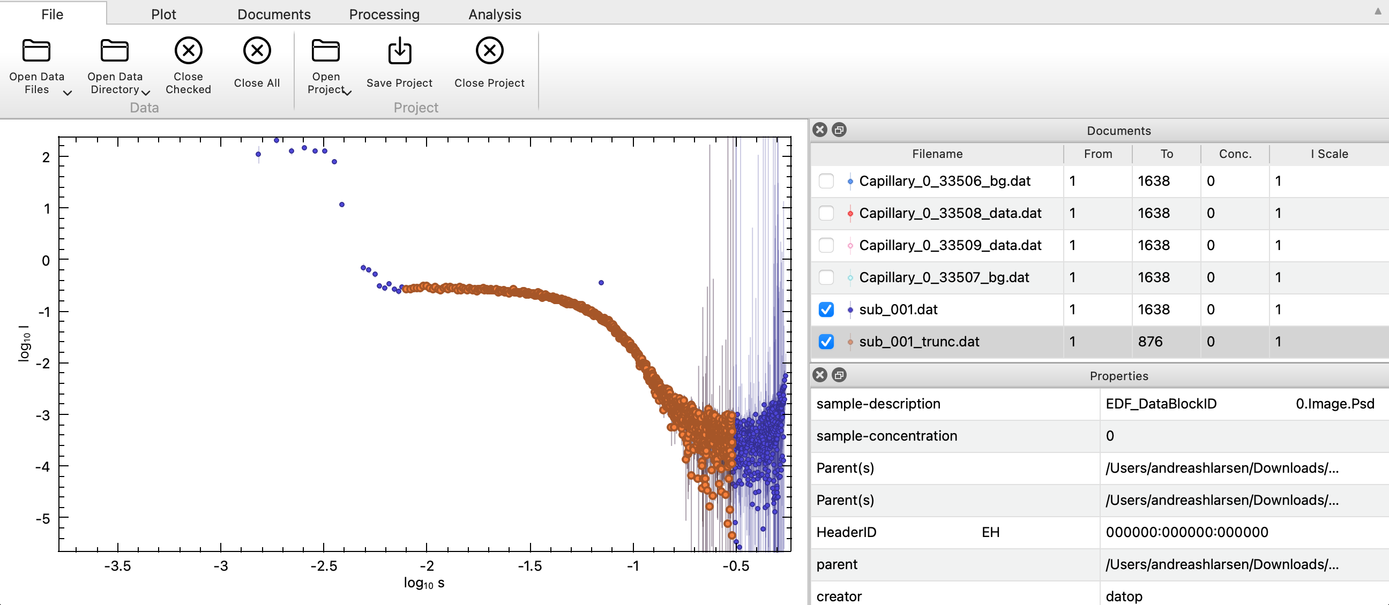Image resolution: width=1389 pixels, height=605 pixels.
Task: Check the Capillary_0_33506_bg.dat checkbox
Action: (x=826, y=181)
